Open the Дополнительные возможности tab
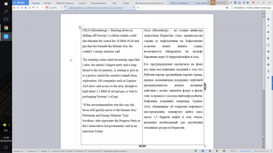273x153 pixels. coord(149,3)
